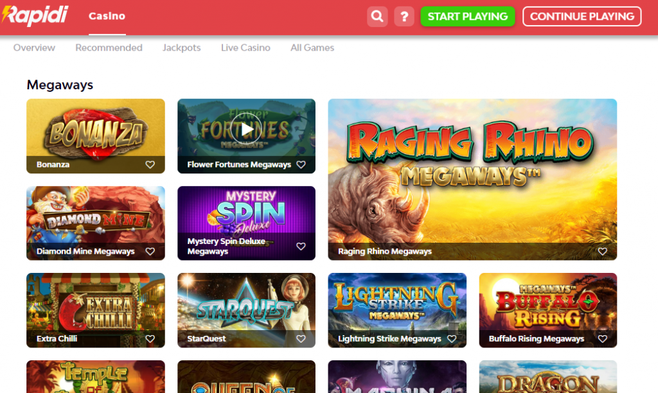Viewport: 658px width, 393px height.
Task: Click the Bonanza title label
Action: 53,164
